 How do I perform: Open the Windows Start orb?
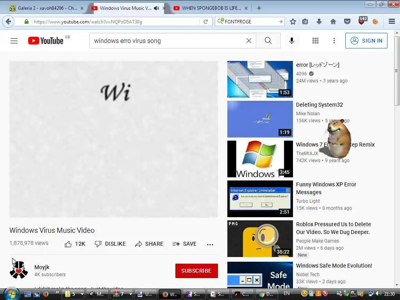click(x=11, y=294)
